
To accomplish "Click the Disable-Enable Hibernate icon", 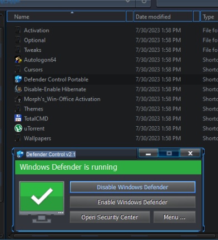I will [18, 89].
